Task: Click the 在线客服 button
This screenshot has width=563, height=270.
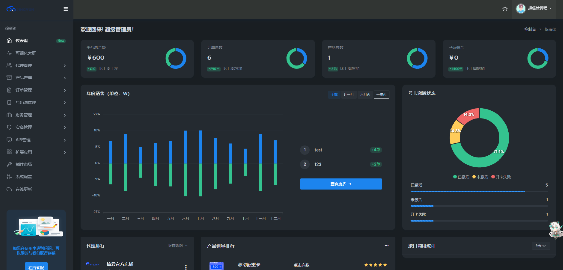Action: pyautogui.click(x=36, y=267)
